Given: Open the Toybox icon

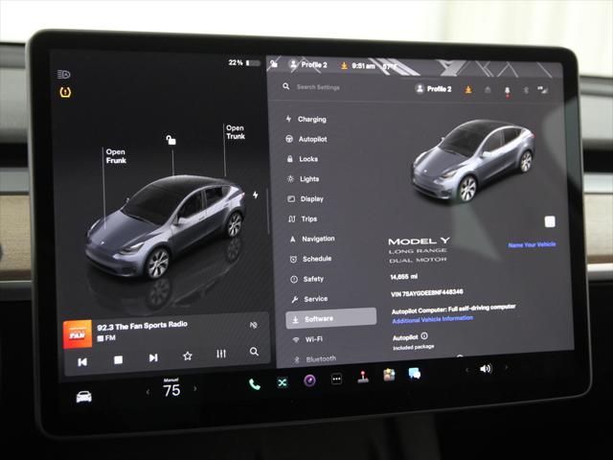Looking at the screenshot, I should [389, 375].
